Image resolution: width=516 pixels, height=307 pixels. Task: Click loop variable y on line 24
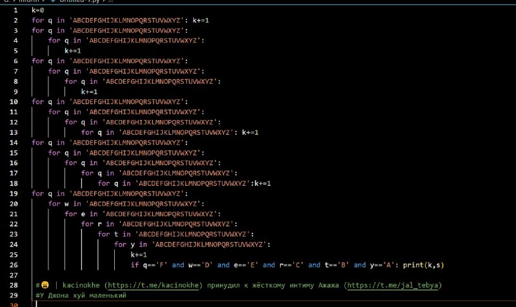pyautogui.click(x=133, y=244)
